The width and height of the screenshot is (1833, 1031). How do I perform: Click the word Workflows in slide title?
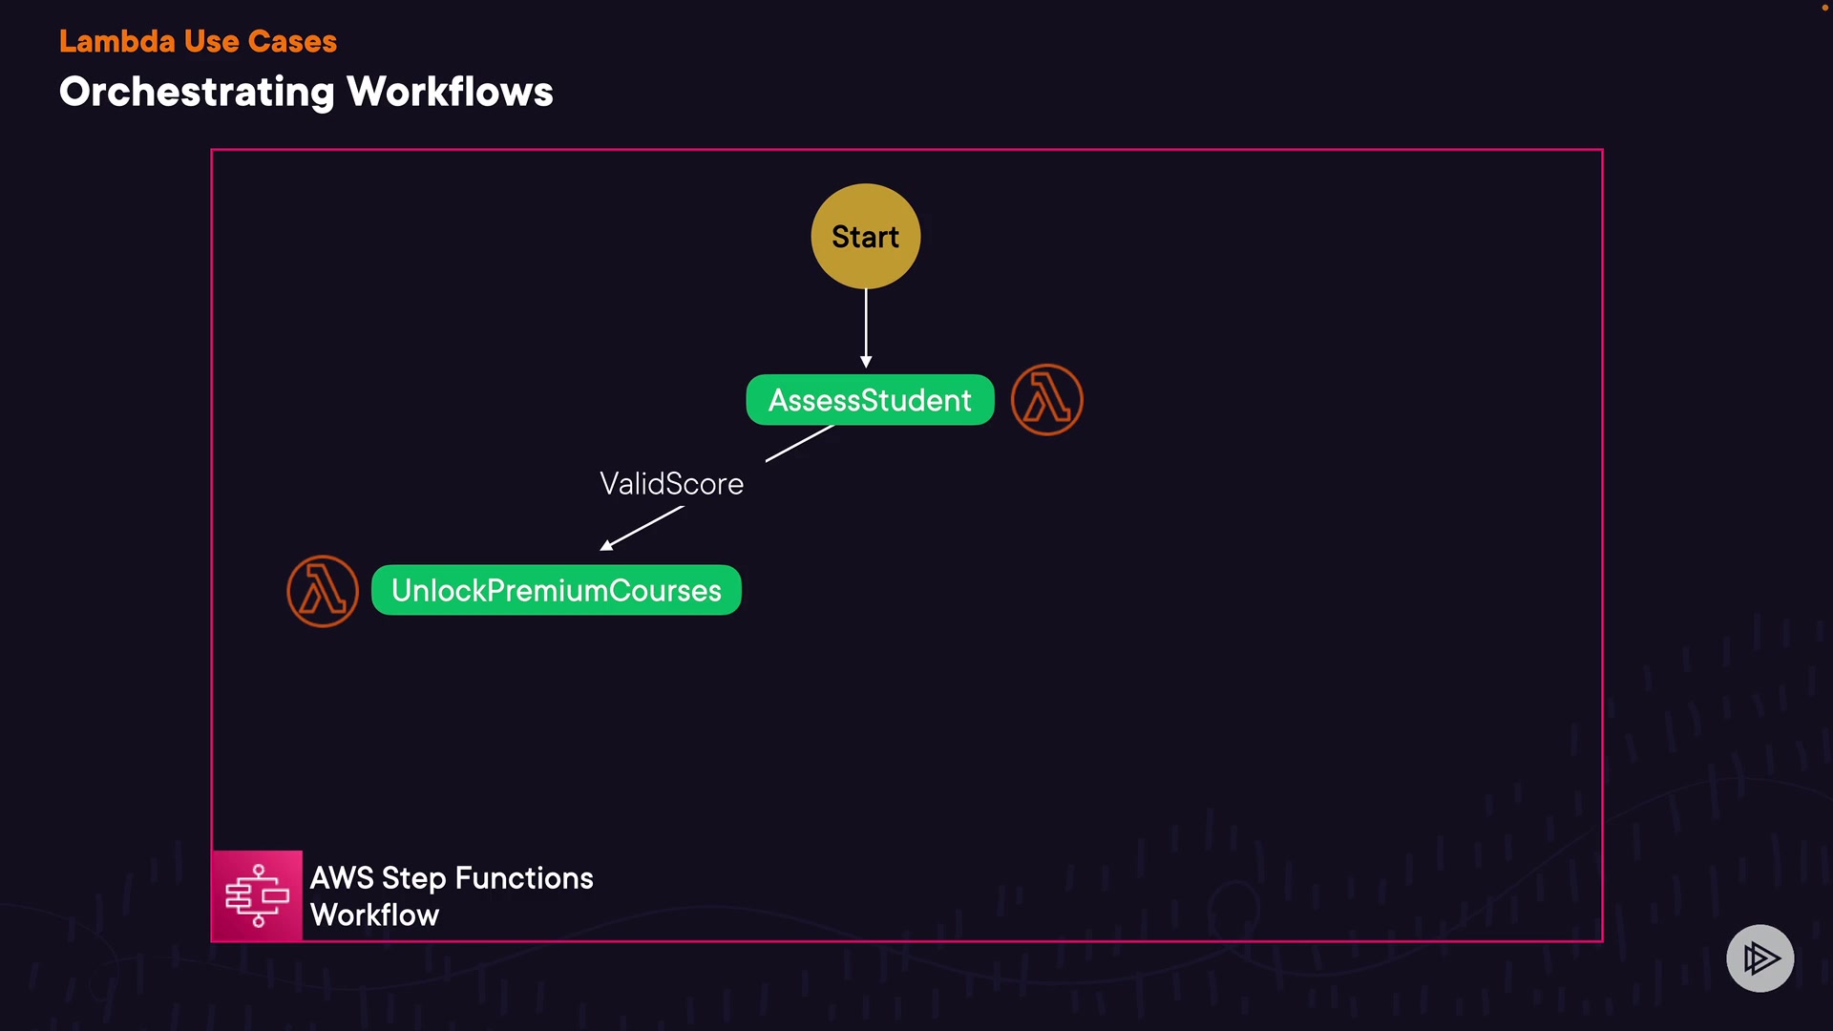450,93
